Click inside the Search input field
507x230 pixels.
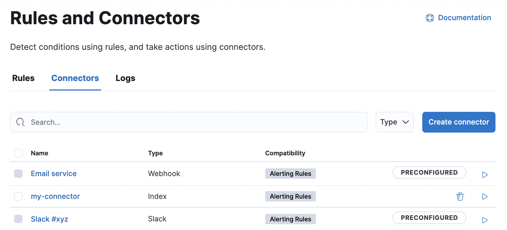tap(115, 122)
